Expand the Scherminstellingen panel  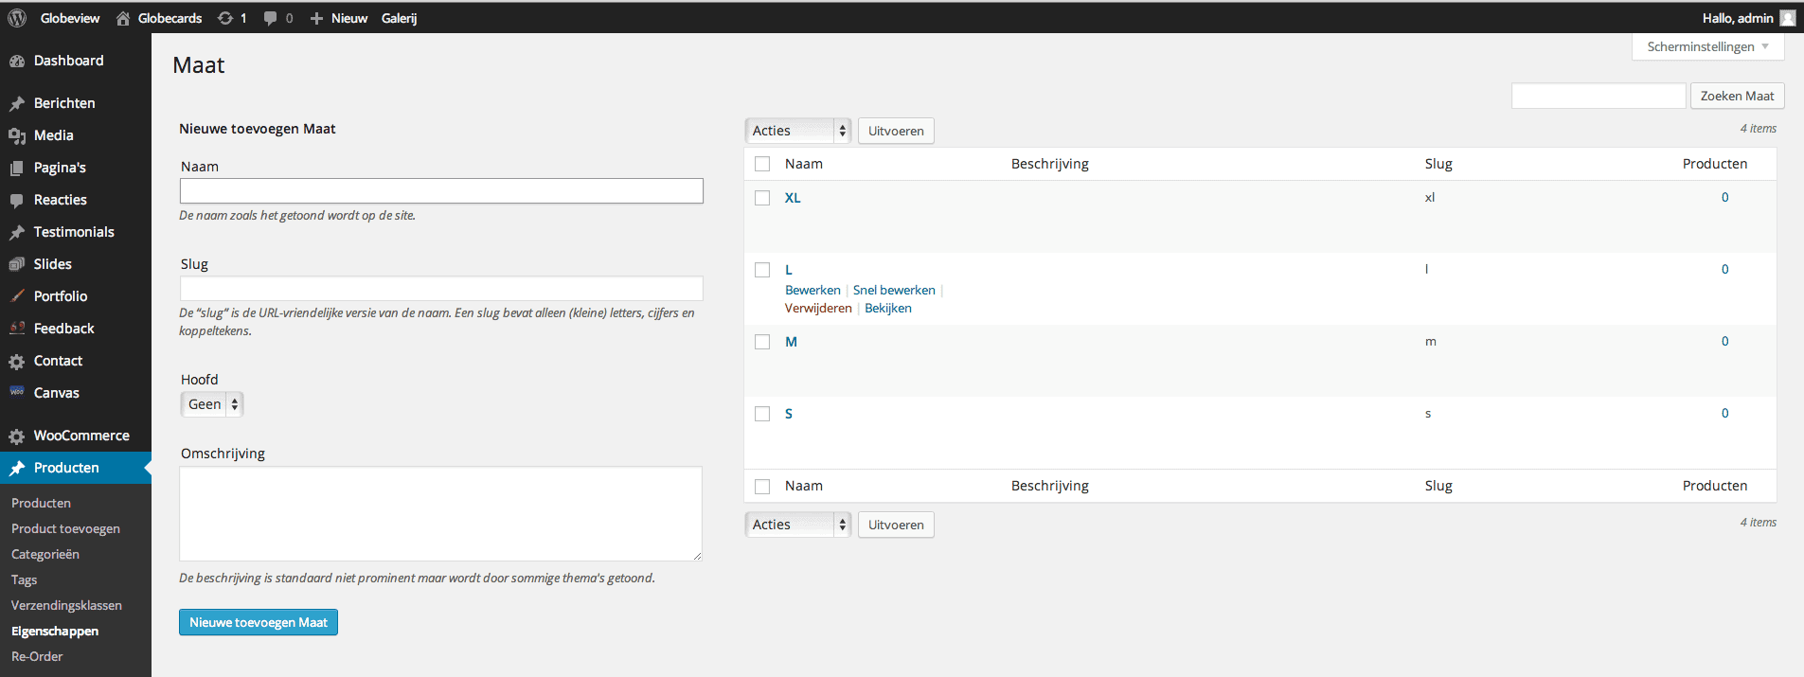(1707, 46)
